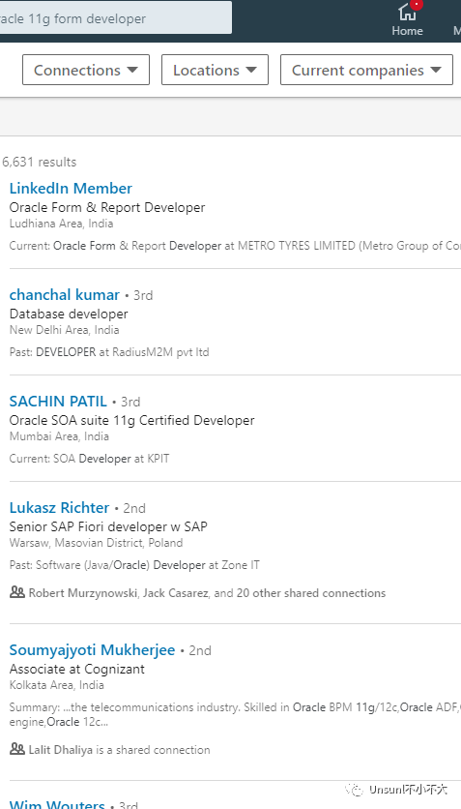This screenshot has height=809, width=461.
Task: Click the Home notification badge
Action: coord(417,4)
